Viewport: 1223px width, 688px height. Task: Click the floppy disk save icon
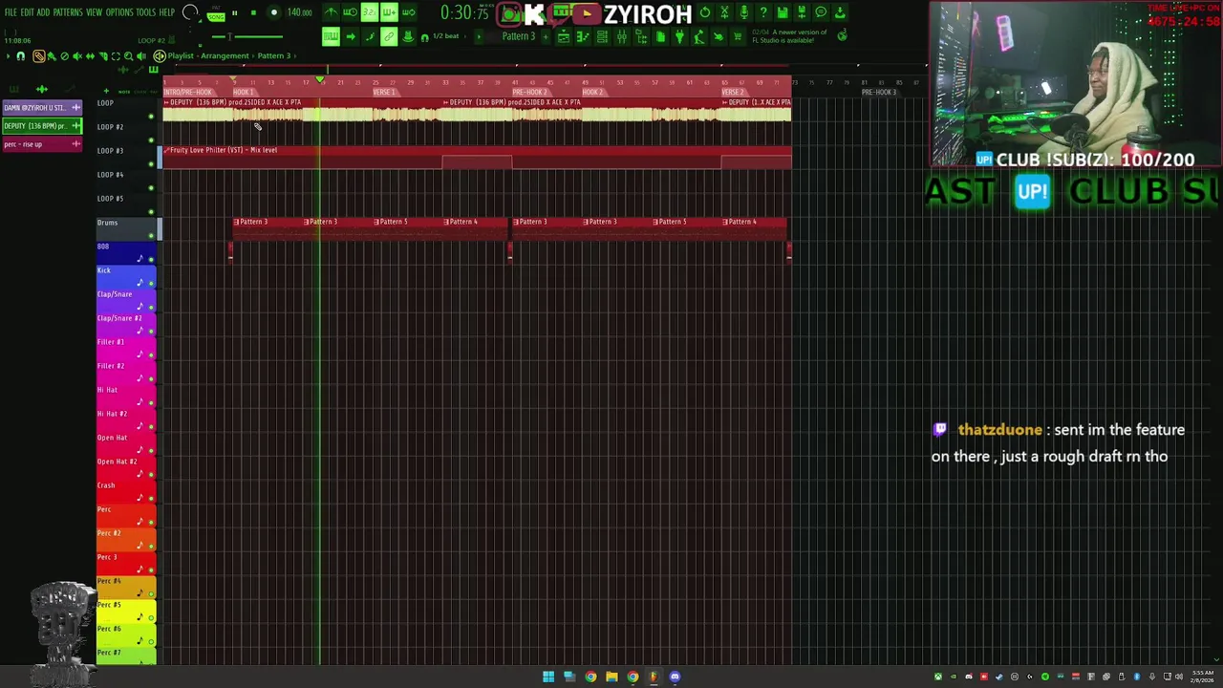783,12
